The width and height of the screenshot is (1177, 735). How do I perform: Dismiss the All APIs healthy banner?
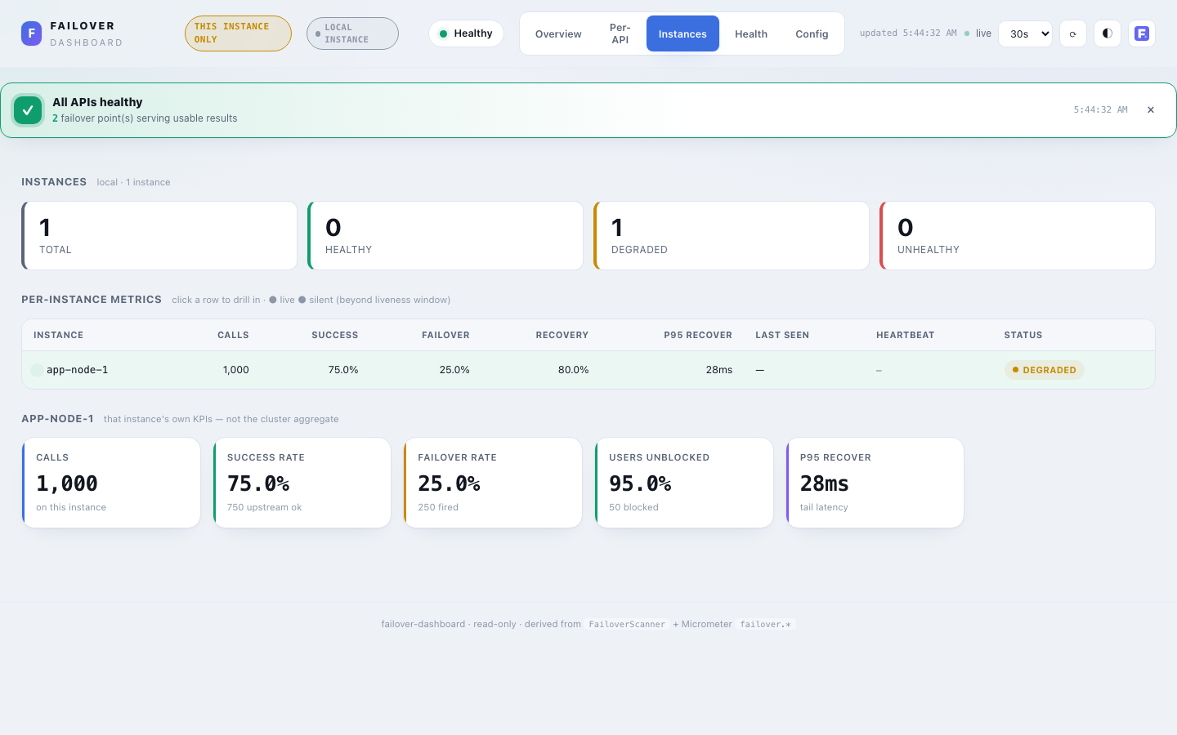click(1151, 110)
